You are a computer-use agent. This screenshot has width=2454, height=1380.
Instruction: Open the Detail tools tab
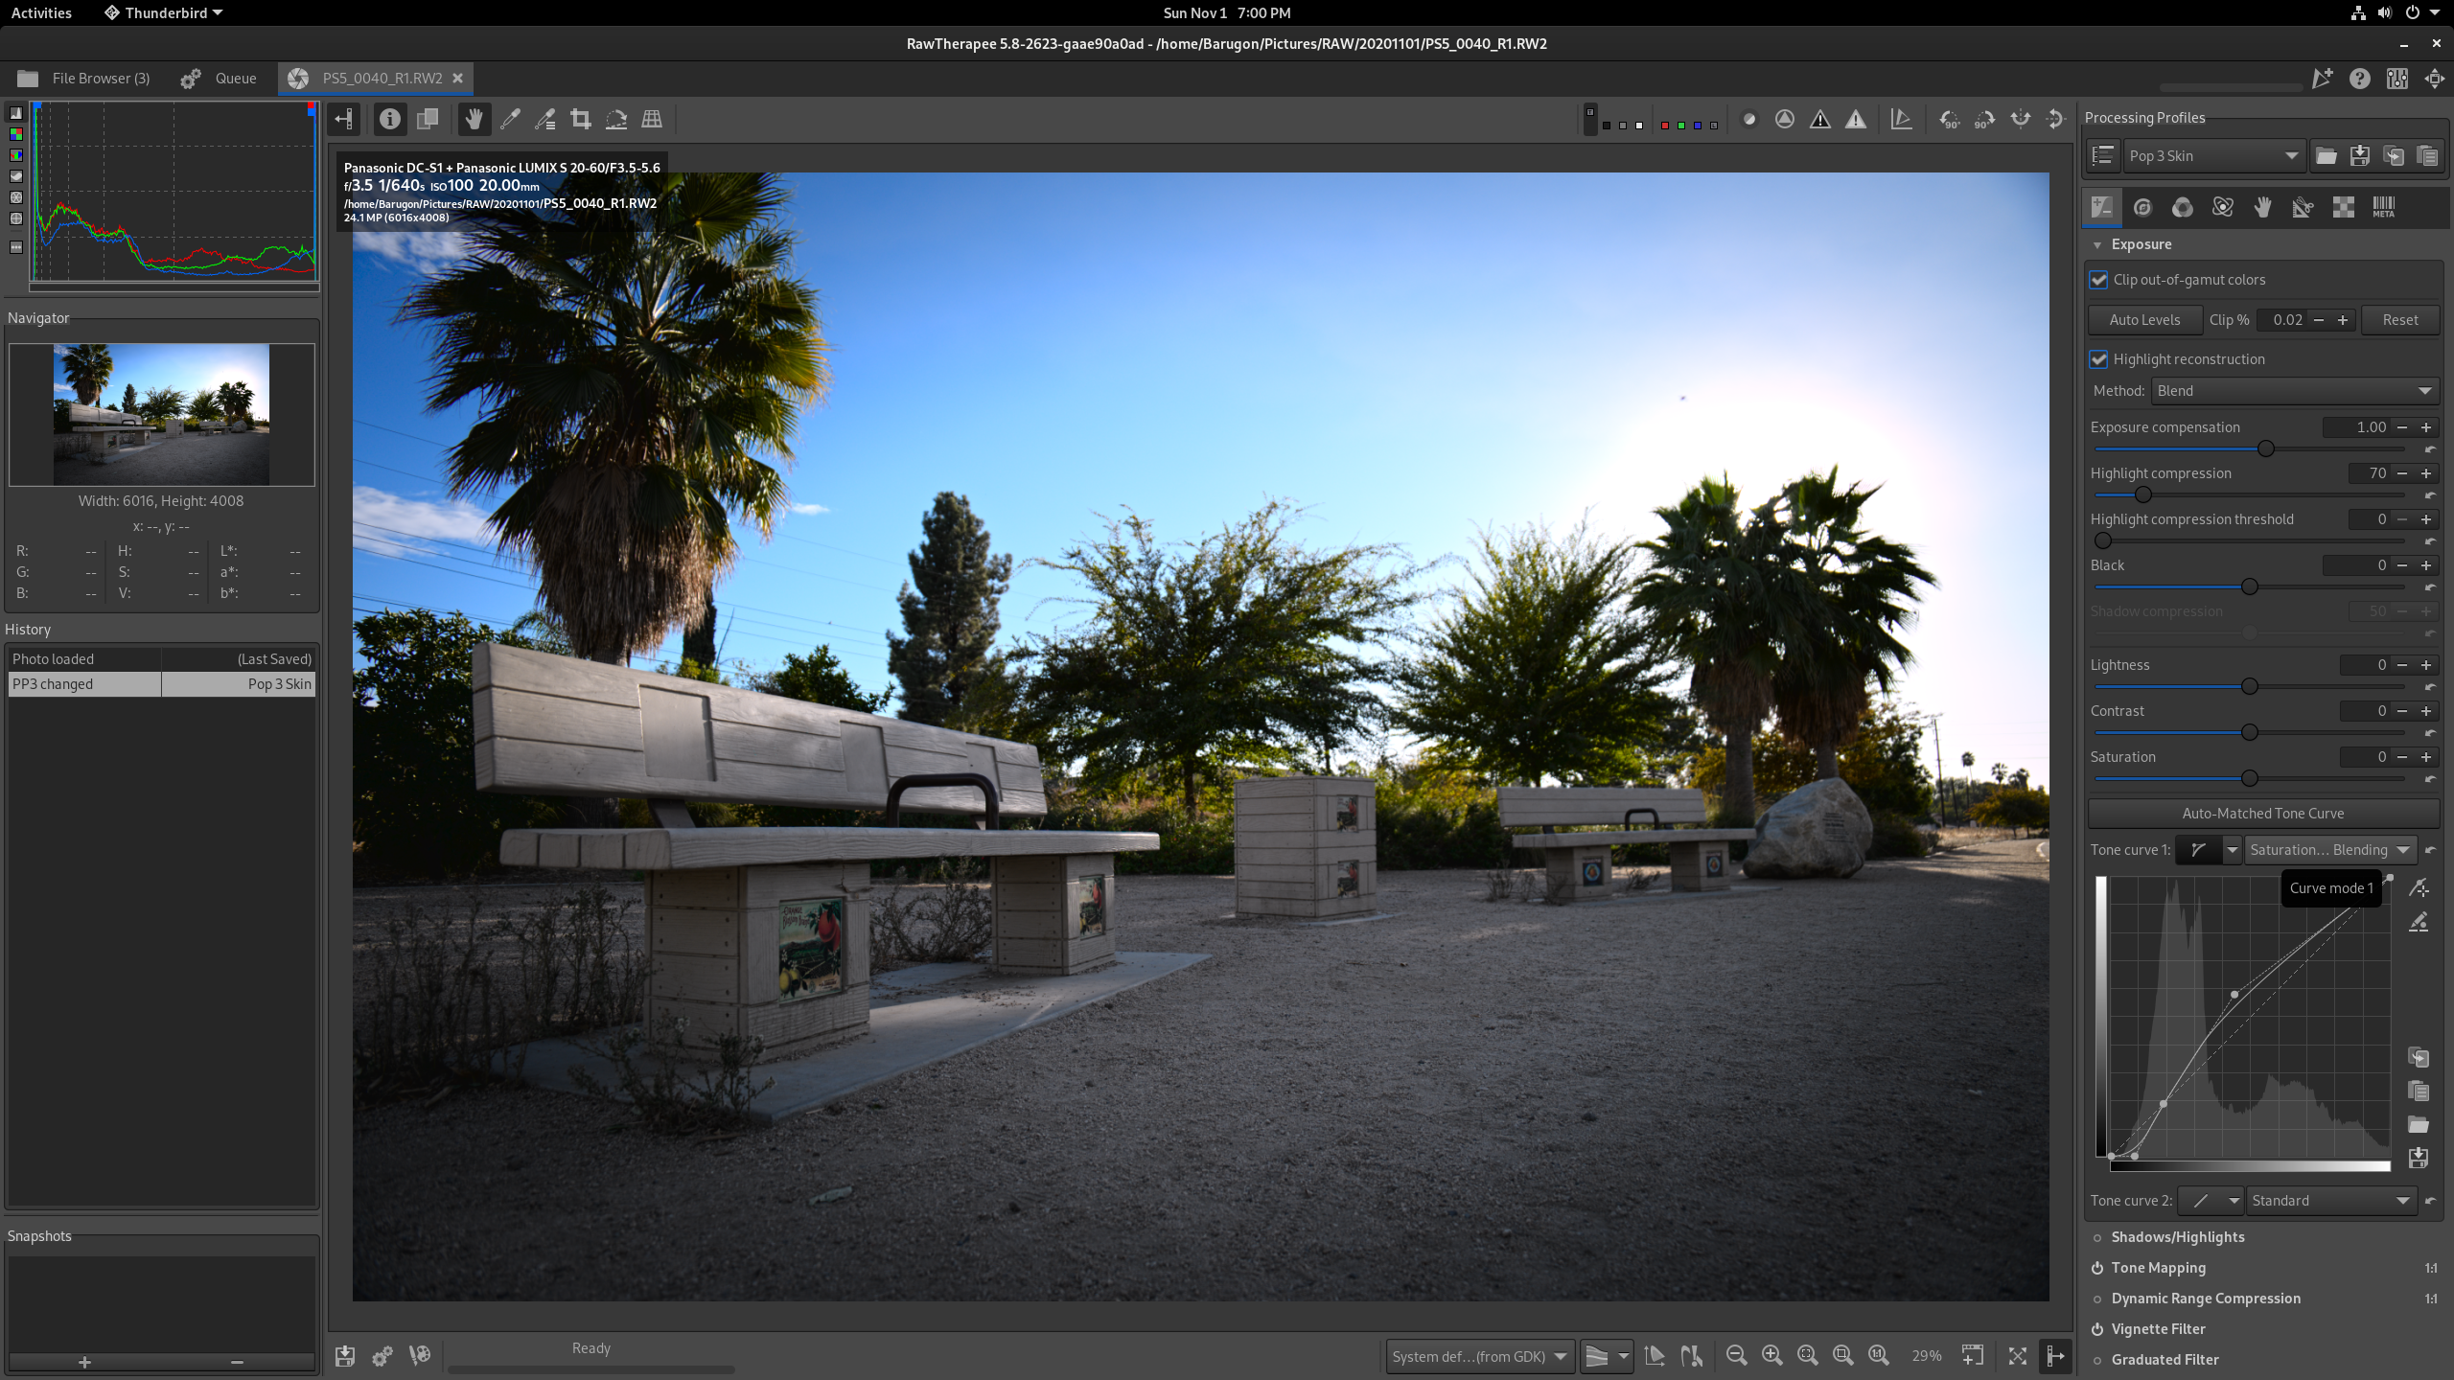tap(2142, 207)
